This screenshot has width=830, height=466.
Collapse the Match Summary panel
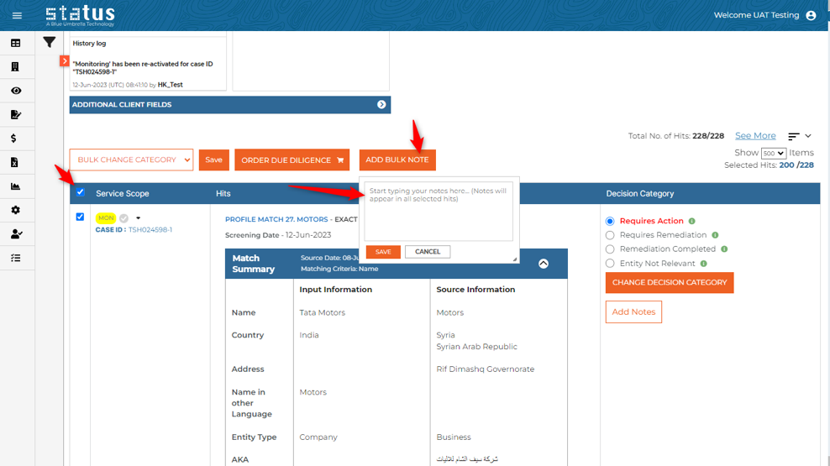pos(544,264)
